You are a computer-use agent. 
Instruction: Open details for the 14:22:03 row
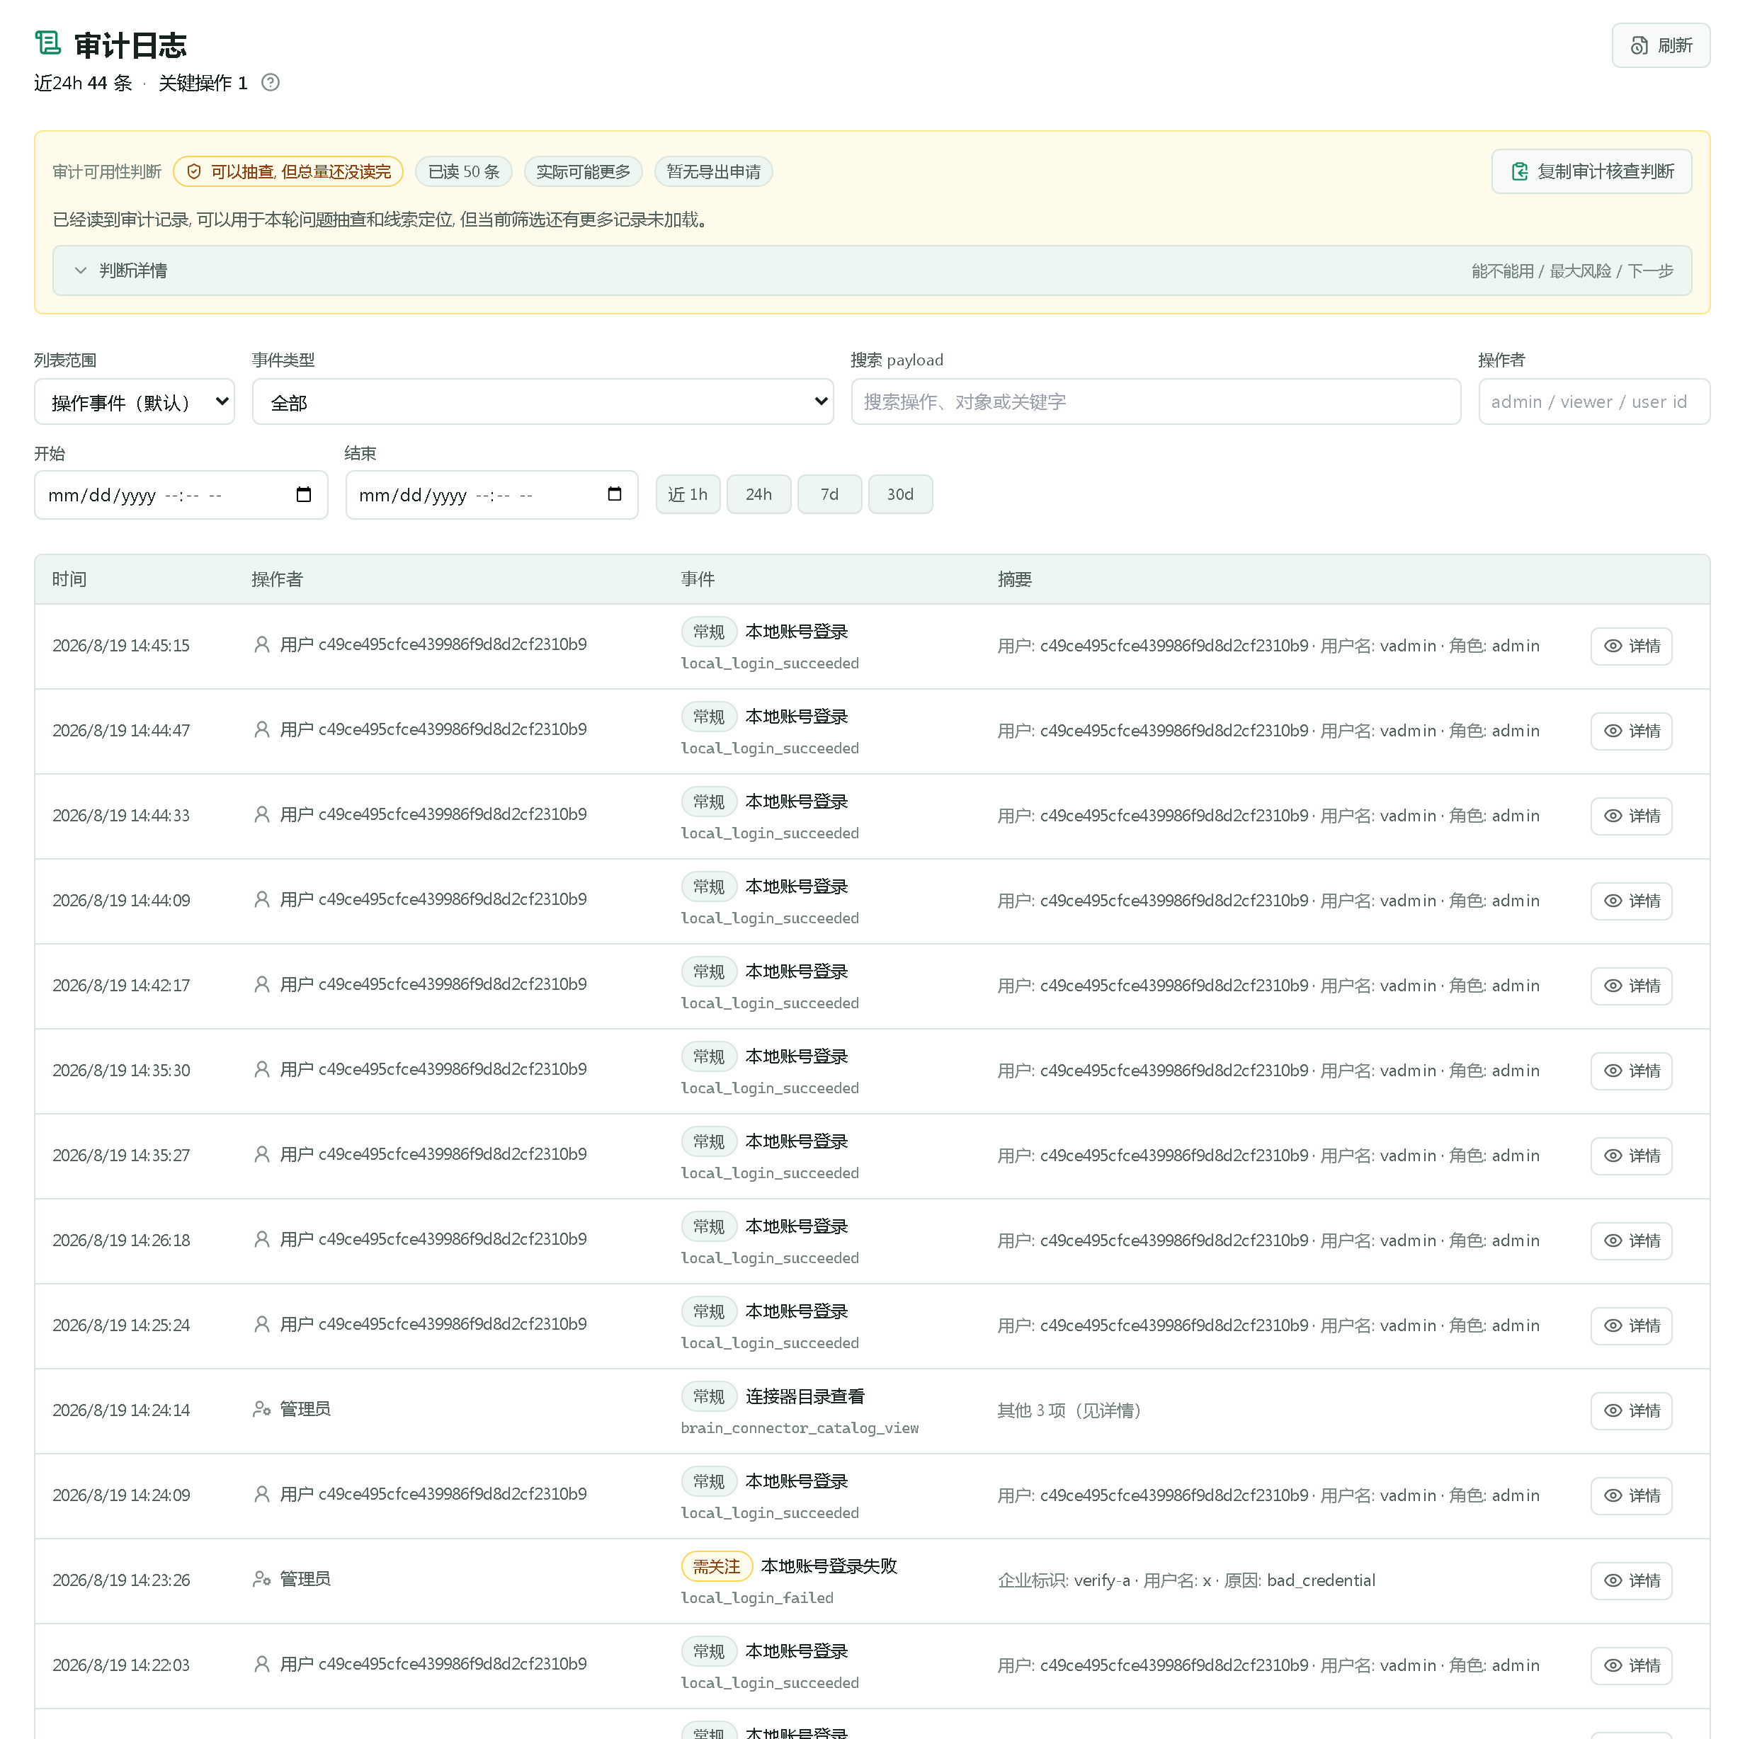(x=1631, y=1665)
